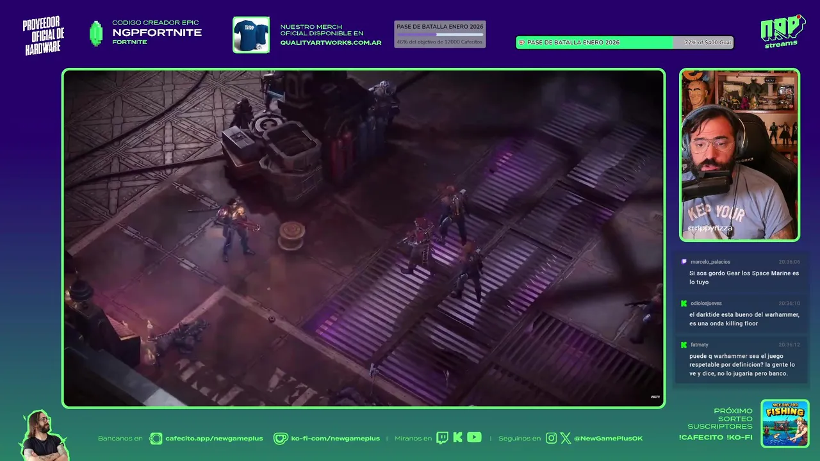Click the Proveedor Oficial de Hardware logo
The width and height of the screenshot is (820, 461).
[x=44, y=36]
